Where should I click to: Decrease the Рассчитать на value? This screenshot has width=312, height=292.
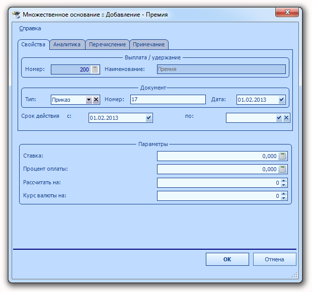[284, 185]
